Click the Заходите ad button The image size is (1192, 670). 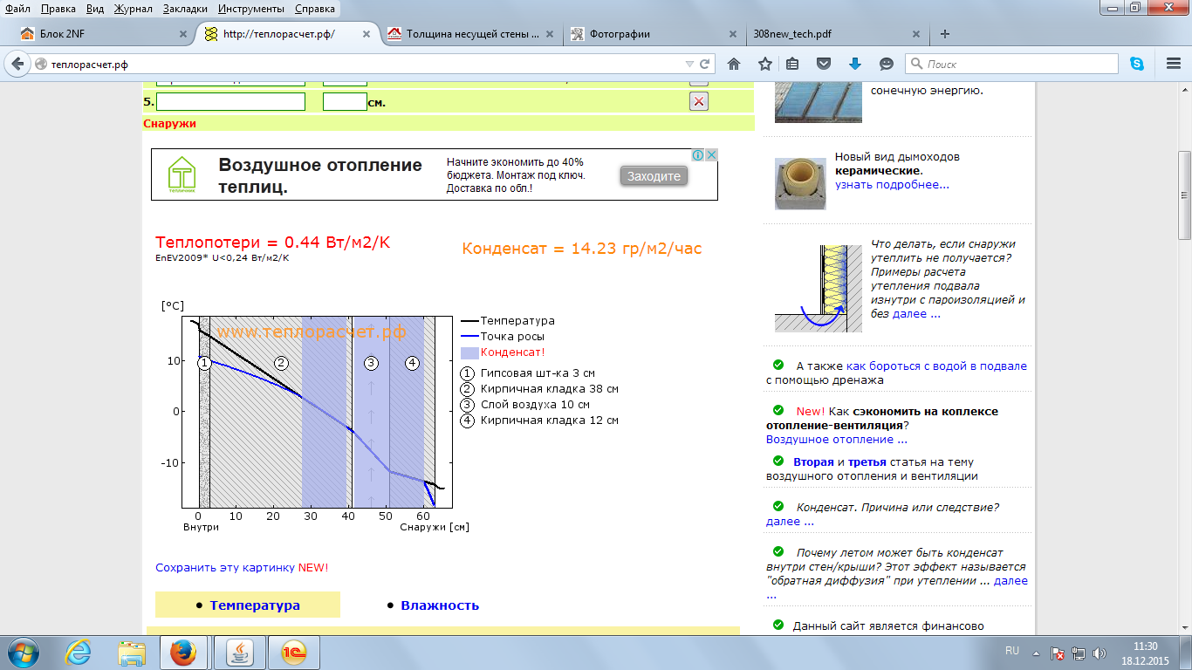click(654, 175)
